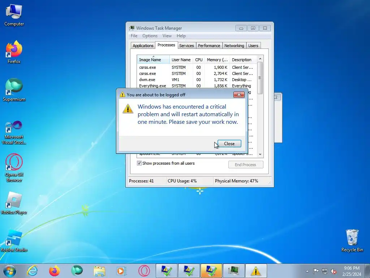The image size is (370, 278).
Task: Open Opera GX from the taskbar
Action: coord(144,271)
